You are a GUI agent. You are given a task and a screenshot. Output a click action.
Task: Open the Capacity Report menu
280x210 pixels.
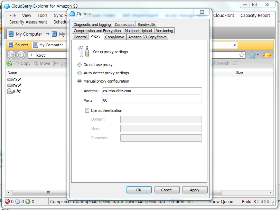coord(255,16)
